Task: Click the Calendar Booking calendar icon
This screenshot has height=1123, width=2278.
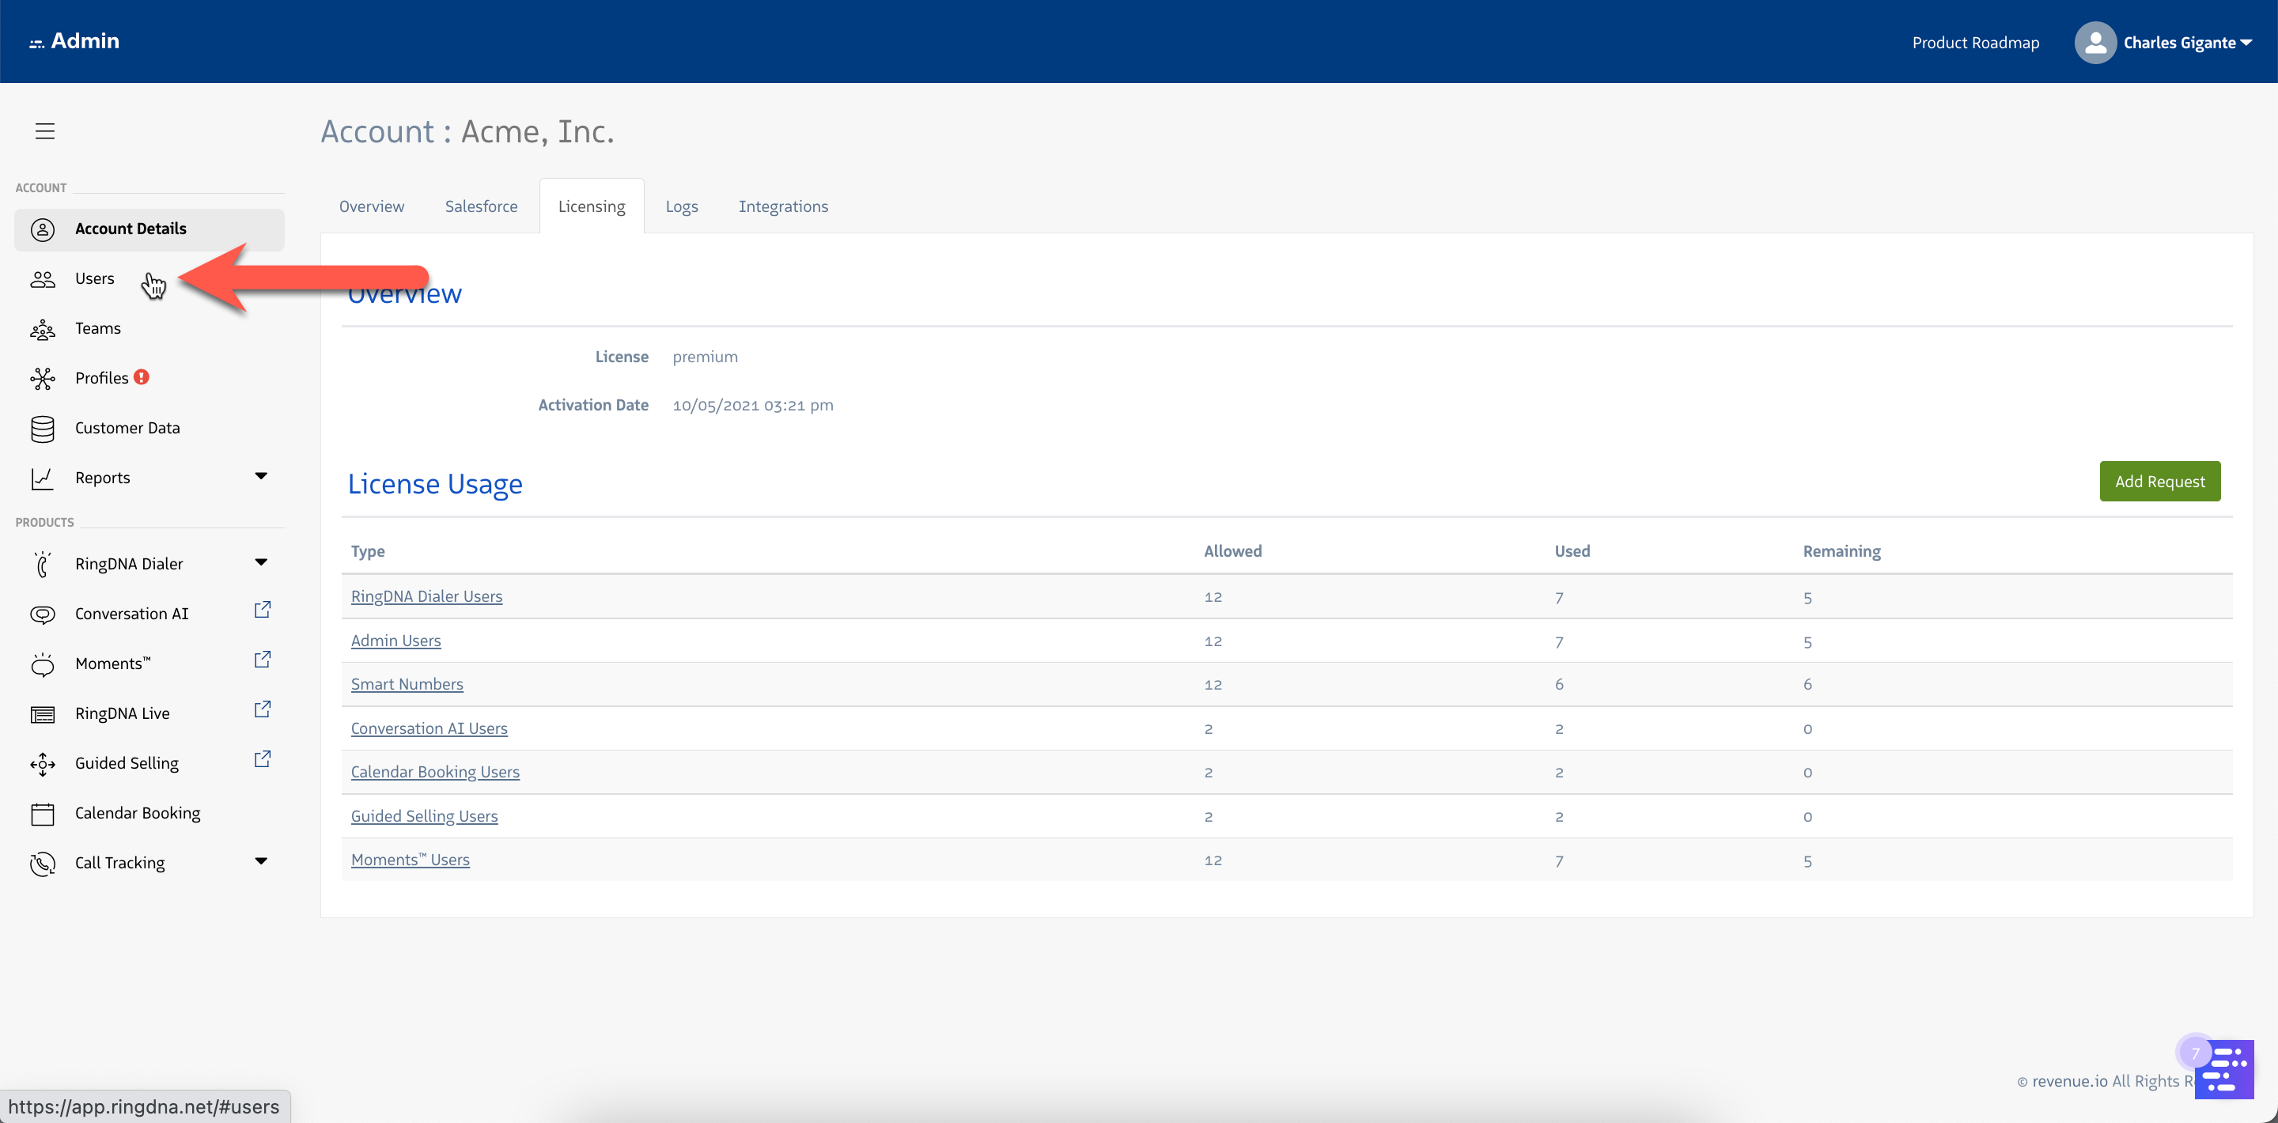Action: coord(43,814)
